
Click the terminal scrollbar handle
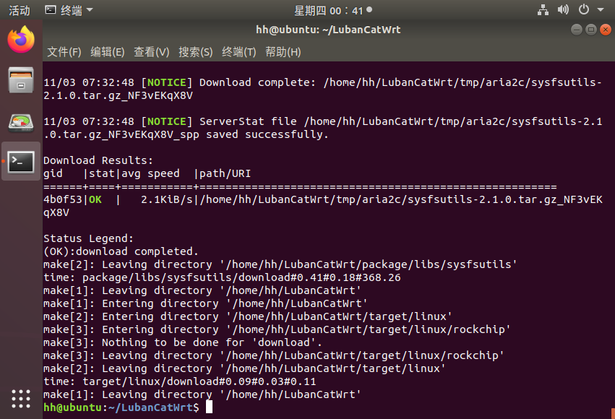click(613, 413)
